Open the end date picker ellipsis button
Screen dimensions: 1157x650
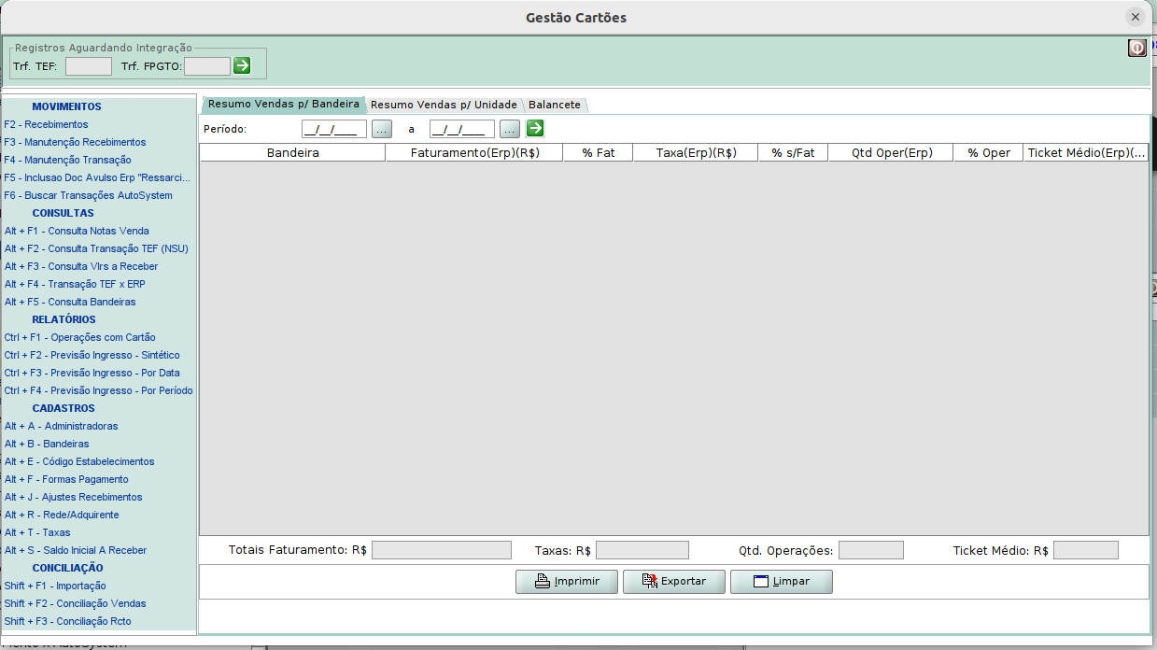click(x=509, y=129)
